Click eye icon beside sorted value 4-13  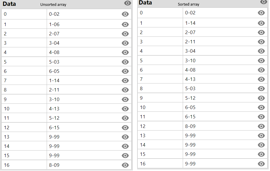tap(261, 79)
